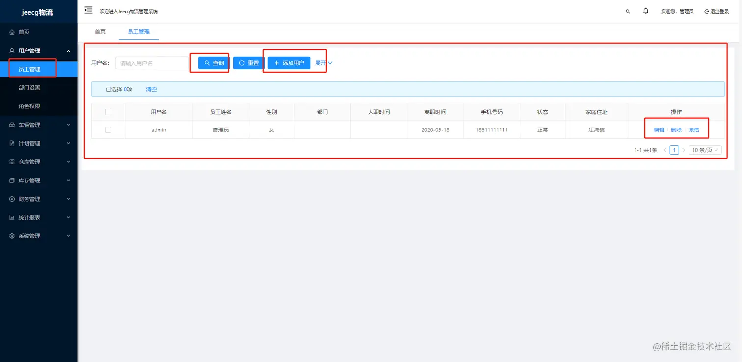This screenshot has height=362, width=742.
Task: Click the user icon beside 用户管理
Action: click(x=12, y=51)
